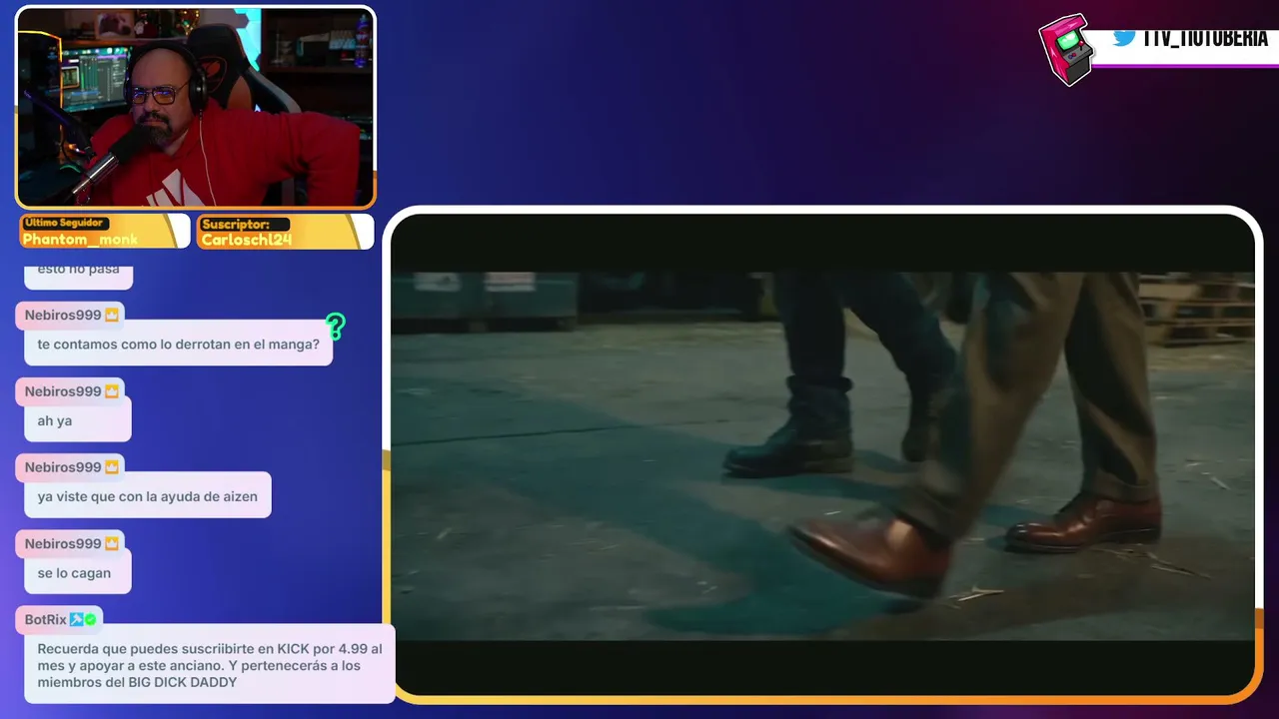Select message "te contamos como lo derrotan en el manga?"

pos(178,344)
